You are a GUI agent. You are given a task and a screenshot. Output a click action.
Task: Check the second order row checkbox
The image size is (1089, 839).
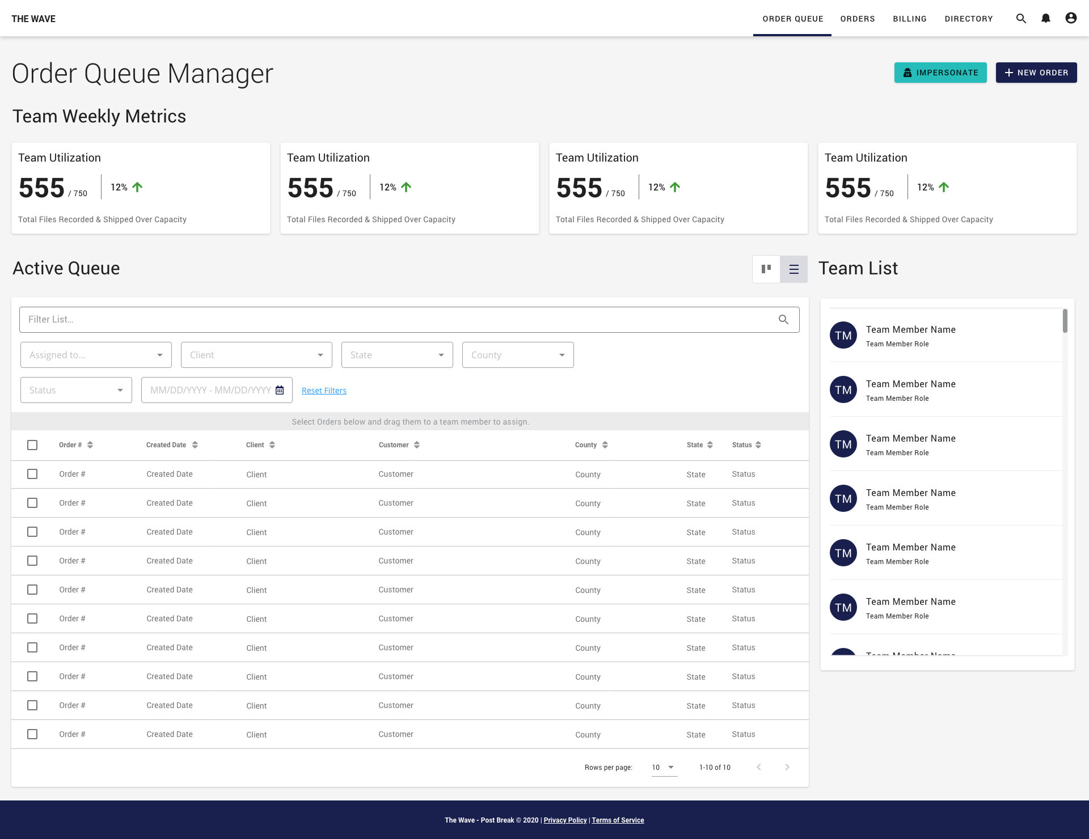click(32, 503)
